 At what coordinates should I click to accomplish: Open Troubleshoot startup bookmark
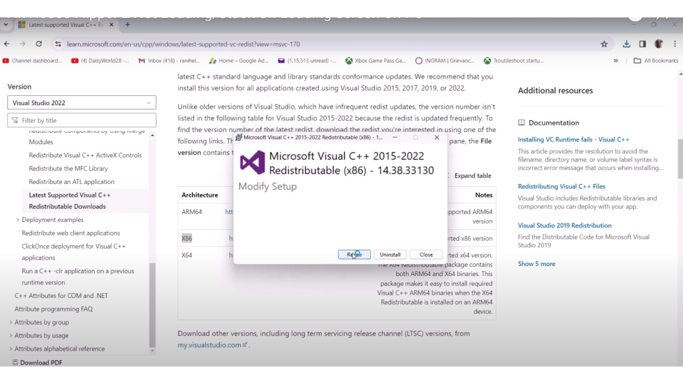pos(514,61)
